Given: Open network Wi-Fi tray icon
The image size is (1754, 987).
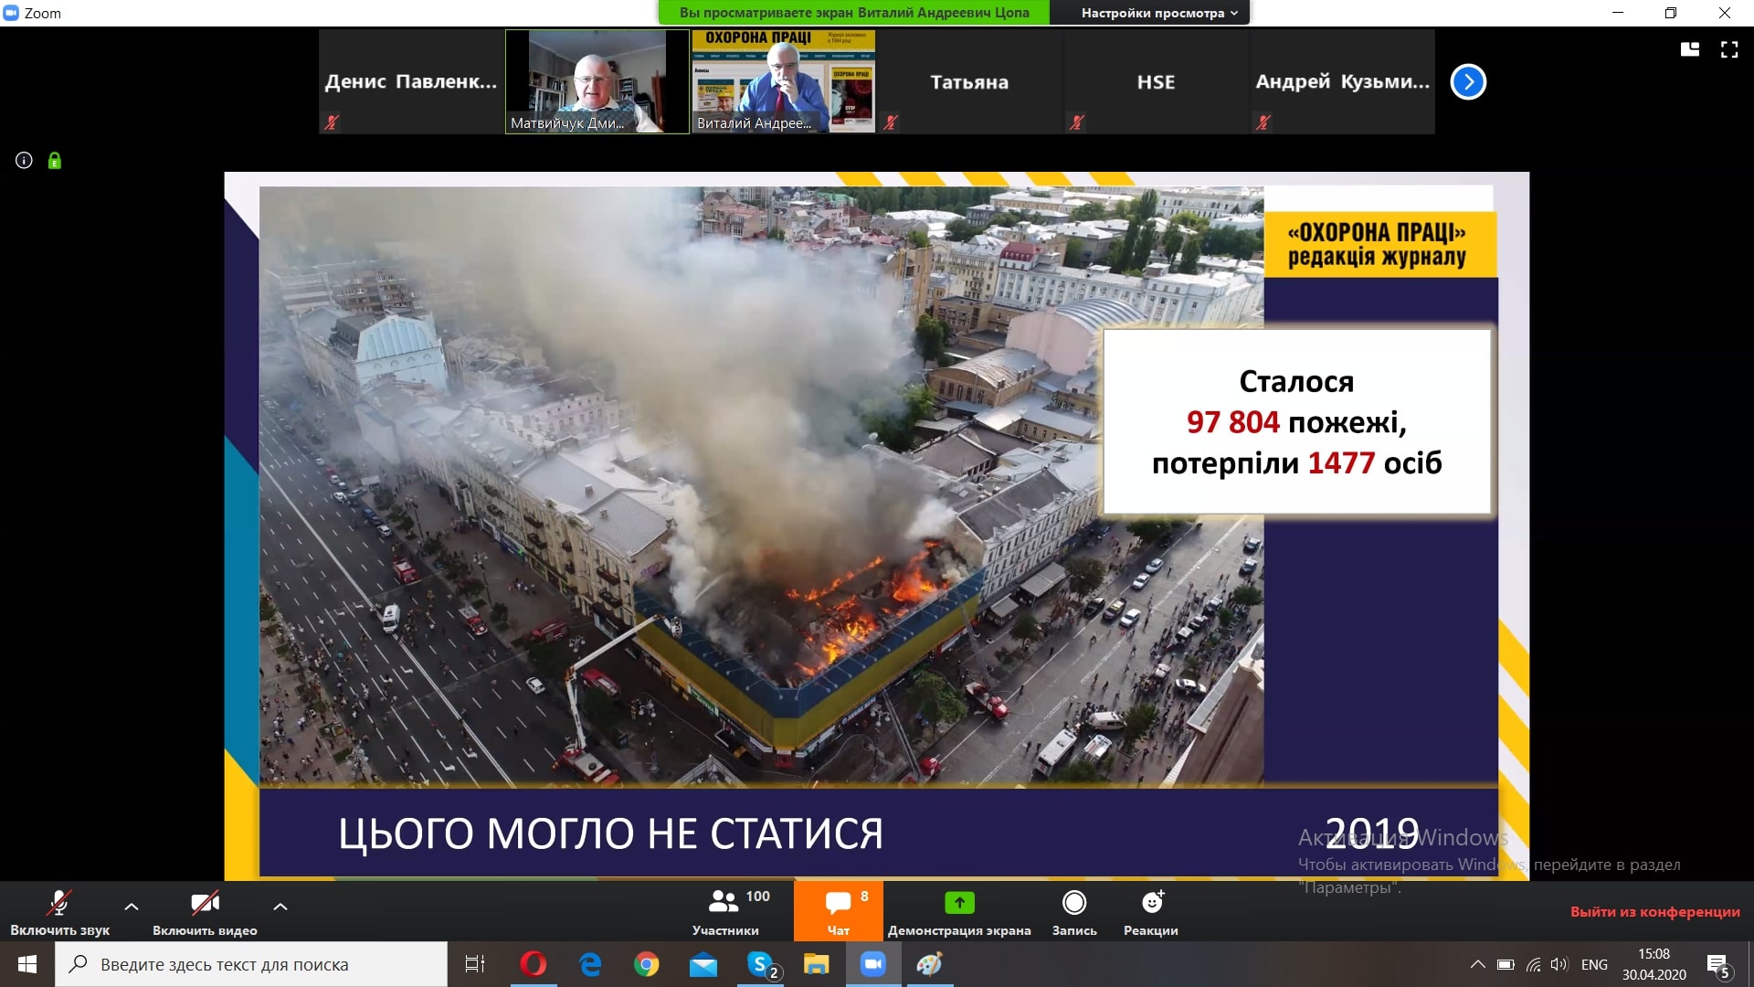Looking at the screenshot, I should (1534, 964).
